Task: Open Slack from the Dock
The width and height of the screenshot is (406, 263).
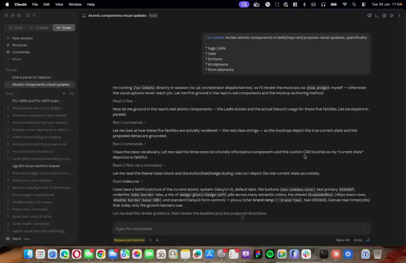Action: click(x=306, y=254)
